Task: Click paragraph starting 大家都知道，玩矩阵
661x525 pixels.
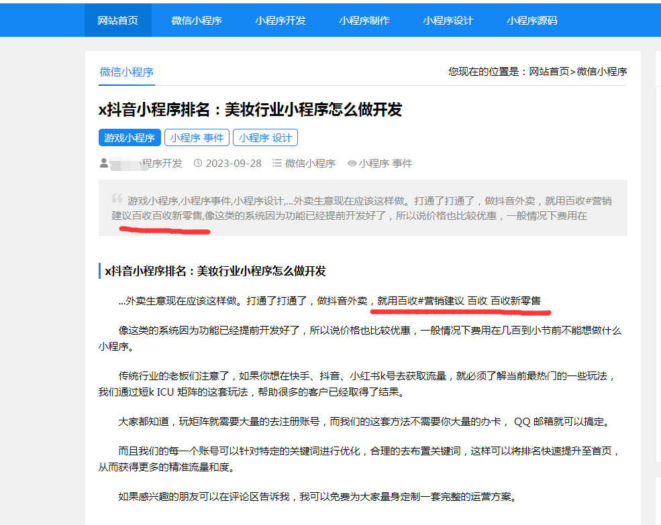Action: coord(364,421)
